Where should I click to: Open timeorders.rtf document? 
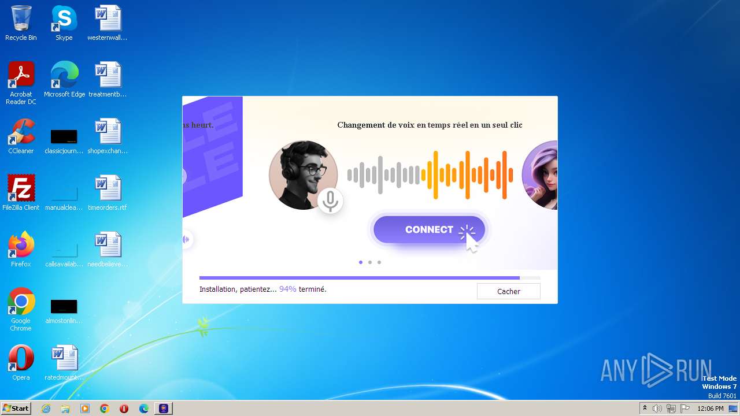coord(108,193)
